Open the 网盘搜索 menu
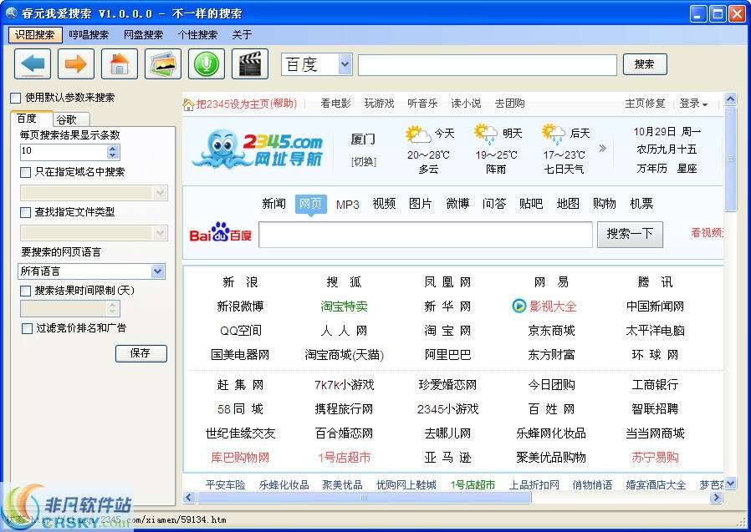The height and width of the screenshot is (532, 751). [143, 34]
